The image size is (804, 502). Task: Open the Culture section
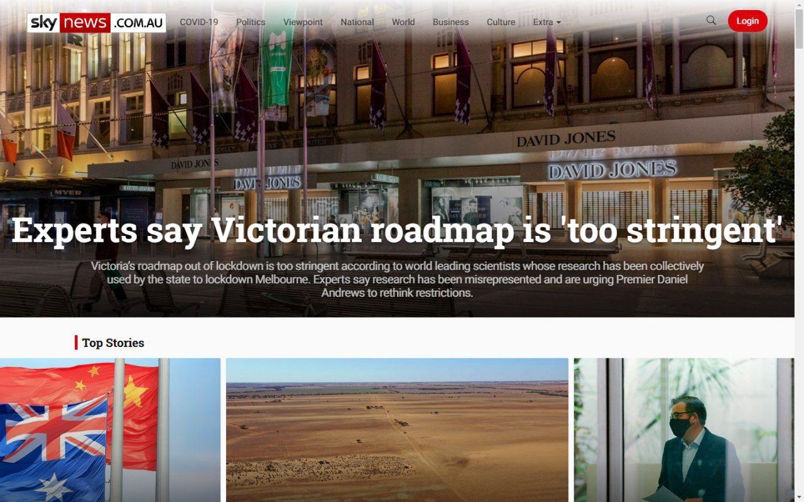(501, 22)
